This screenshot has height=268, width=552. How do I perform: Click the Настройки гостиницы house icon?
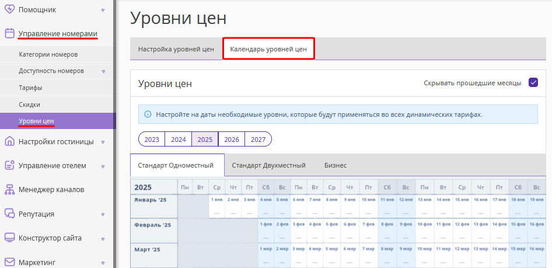(x=9, y=141)
